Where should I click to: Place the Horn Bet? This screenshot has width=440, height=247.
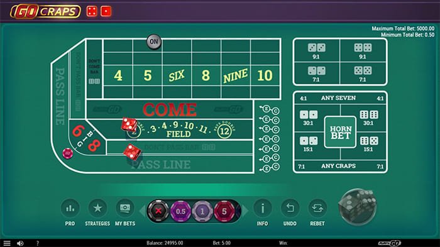340,132
